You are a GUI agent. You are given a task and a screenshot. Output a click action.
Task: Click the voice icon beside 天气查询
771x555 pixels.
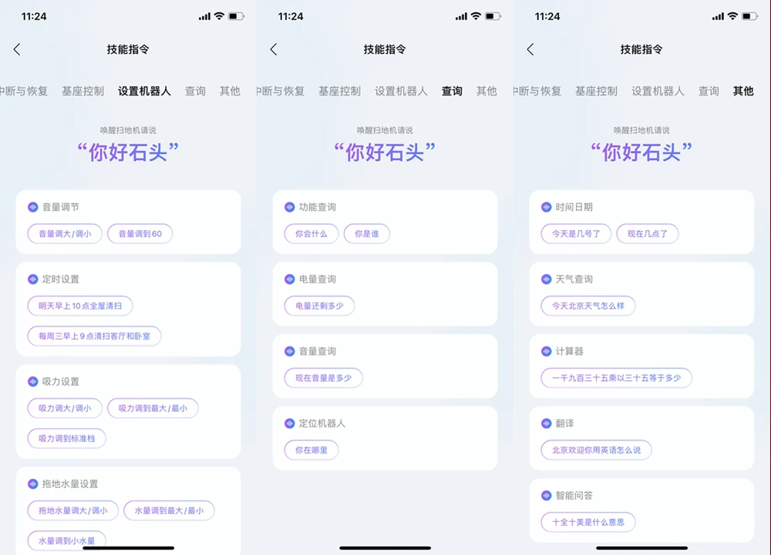(547, 279)
